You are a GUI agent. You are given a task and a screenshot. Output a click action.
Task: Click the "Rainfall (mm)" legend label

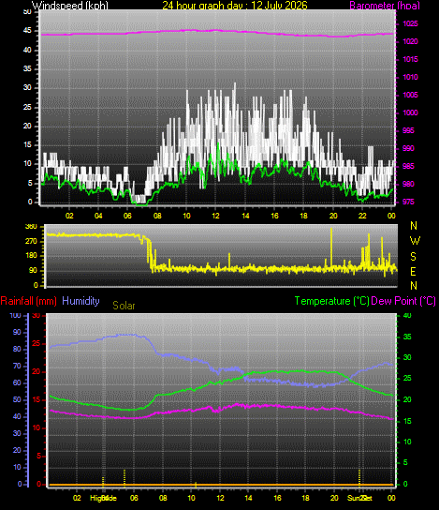(29, 301)
